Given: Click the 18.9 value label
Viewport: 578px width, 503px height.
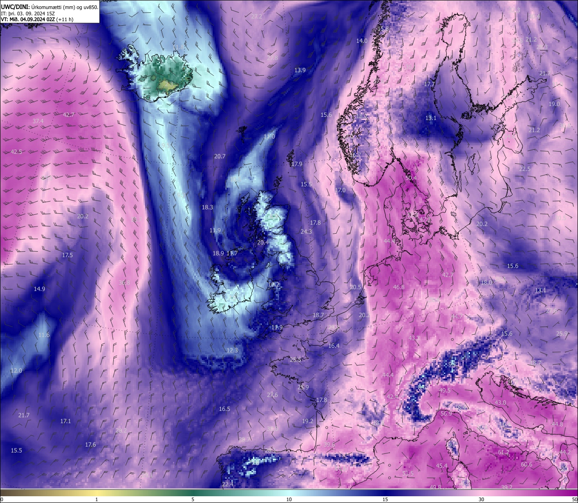Looking at the screenshot, I should pos(218,253).
